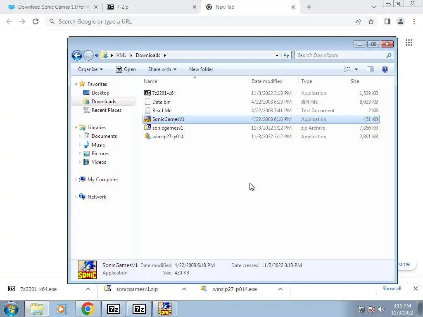The width and height of the screenshot is (423, 317).
Task: Open Explorer help icon
Action: click(385, 69)
